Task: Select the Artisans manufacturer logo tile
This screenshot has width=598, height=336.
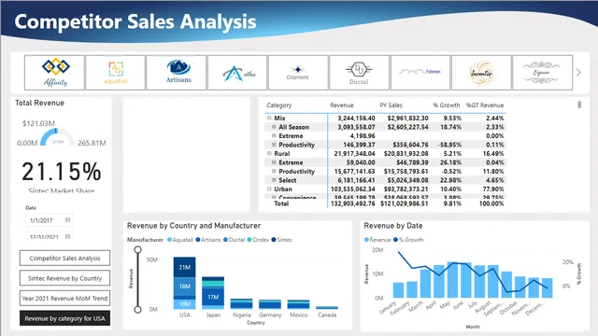Action: pos(177,73)
